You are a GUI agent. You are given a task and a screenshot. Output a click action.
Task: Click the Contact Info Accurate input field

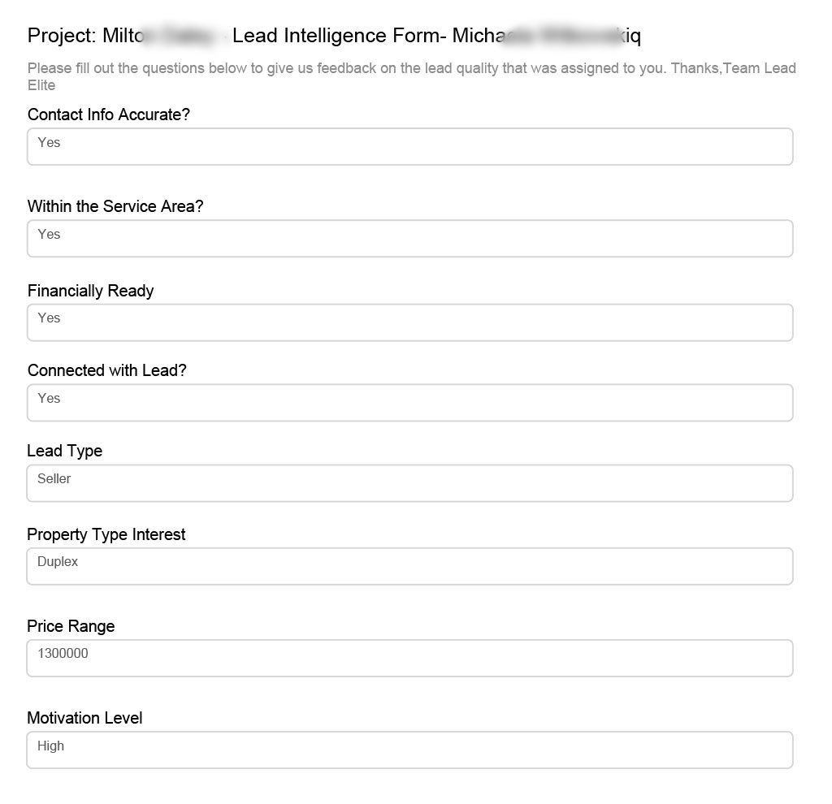(x=409, y=147)
